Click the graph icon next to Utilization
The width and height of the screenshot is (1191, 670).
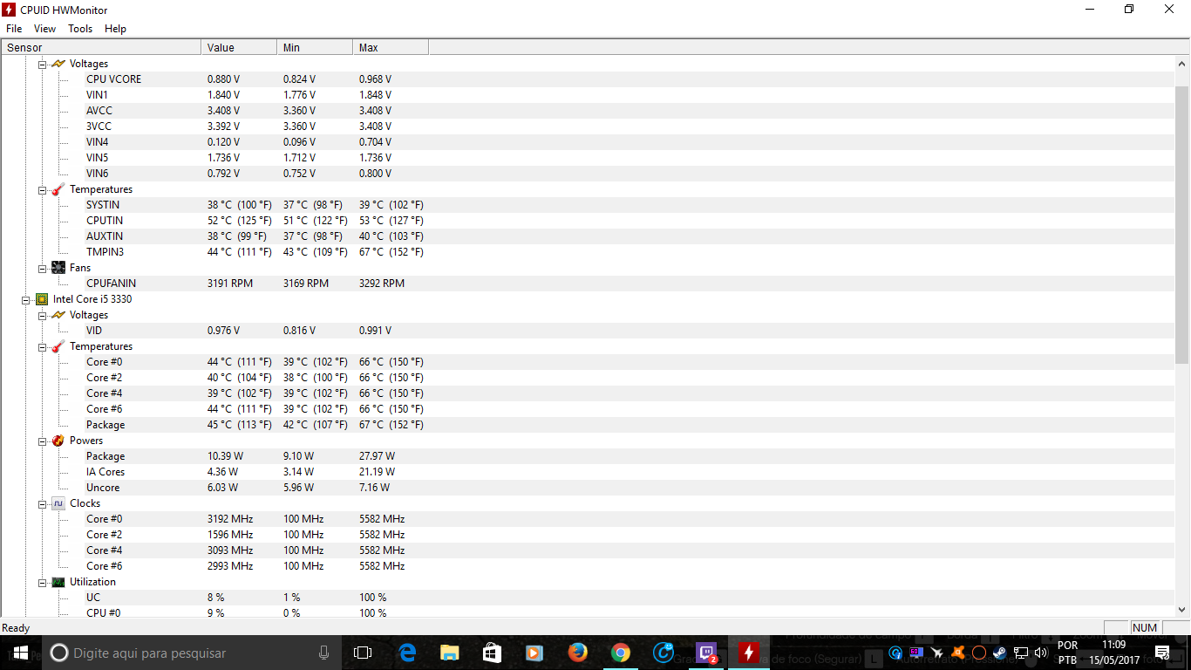58,582
